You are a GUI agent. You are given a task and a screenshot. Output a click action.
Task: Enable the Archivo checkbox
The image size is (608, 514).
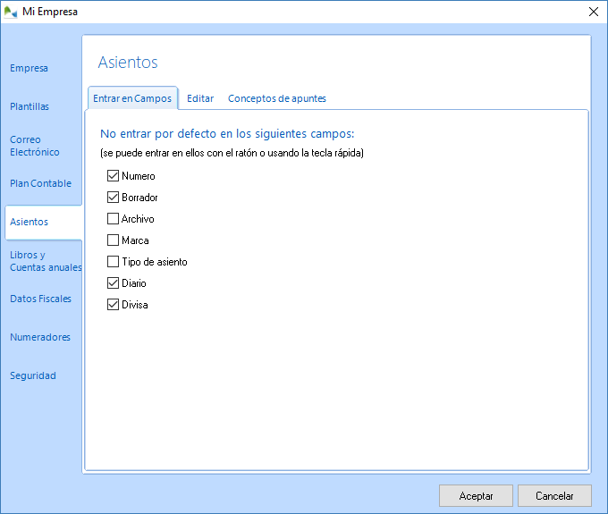(113, 219)
